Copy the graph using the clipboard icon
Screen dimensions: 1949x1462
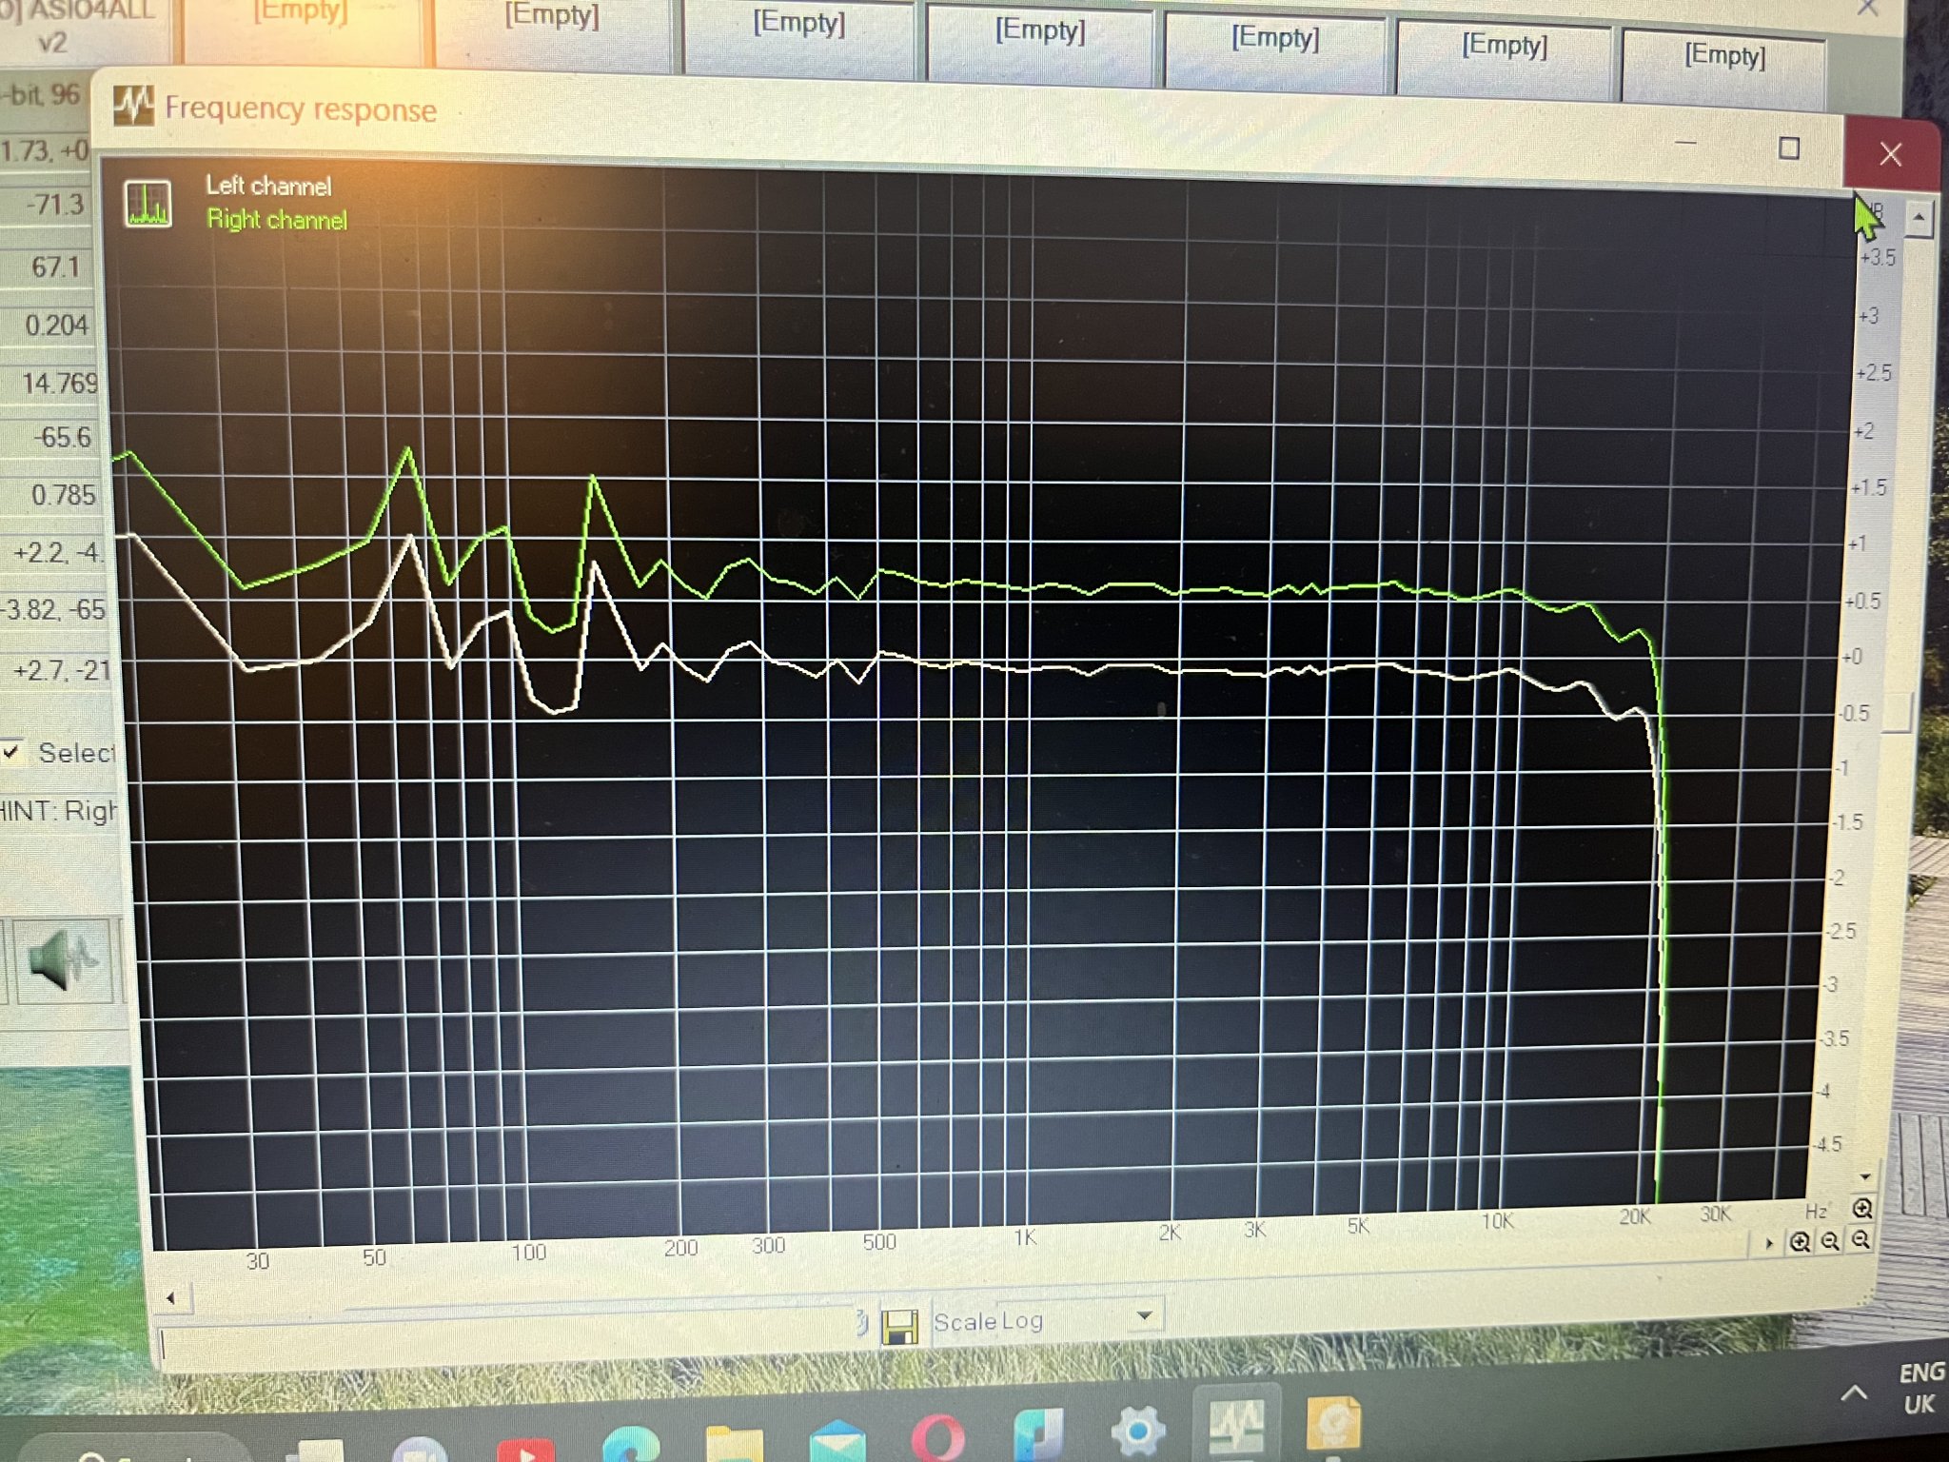[862, 1322]
